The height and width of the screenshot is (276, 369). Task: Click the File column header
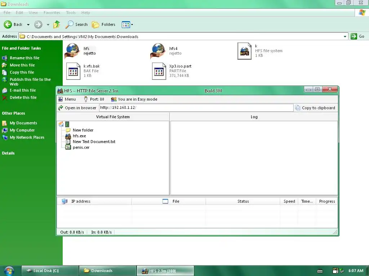point(169,201)
